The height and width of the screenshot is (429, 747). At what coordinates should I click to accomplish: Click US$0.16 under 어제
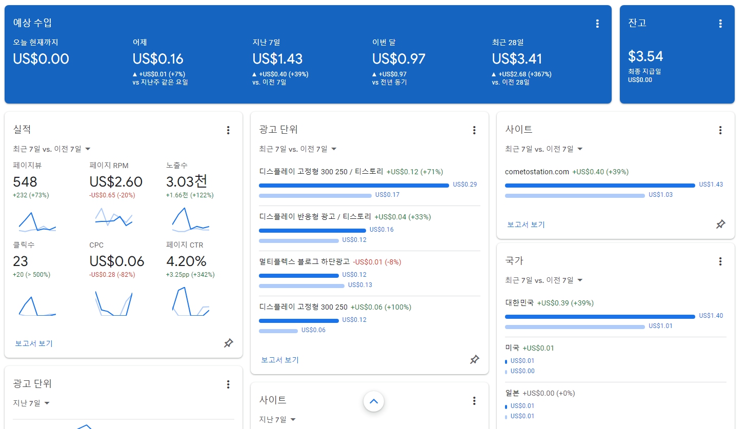coord(158,59)
